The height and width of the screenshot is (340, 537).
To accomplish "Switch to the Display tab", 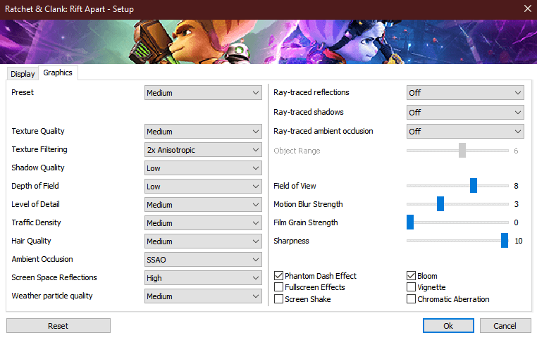I will (23, 74).
